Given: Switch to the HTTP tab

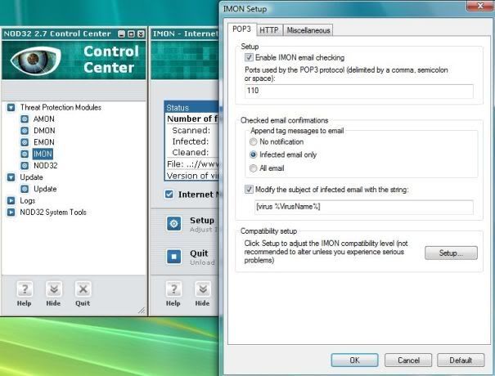Looking at the screenshot, I should tap(268, 30).
